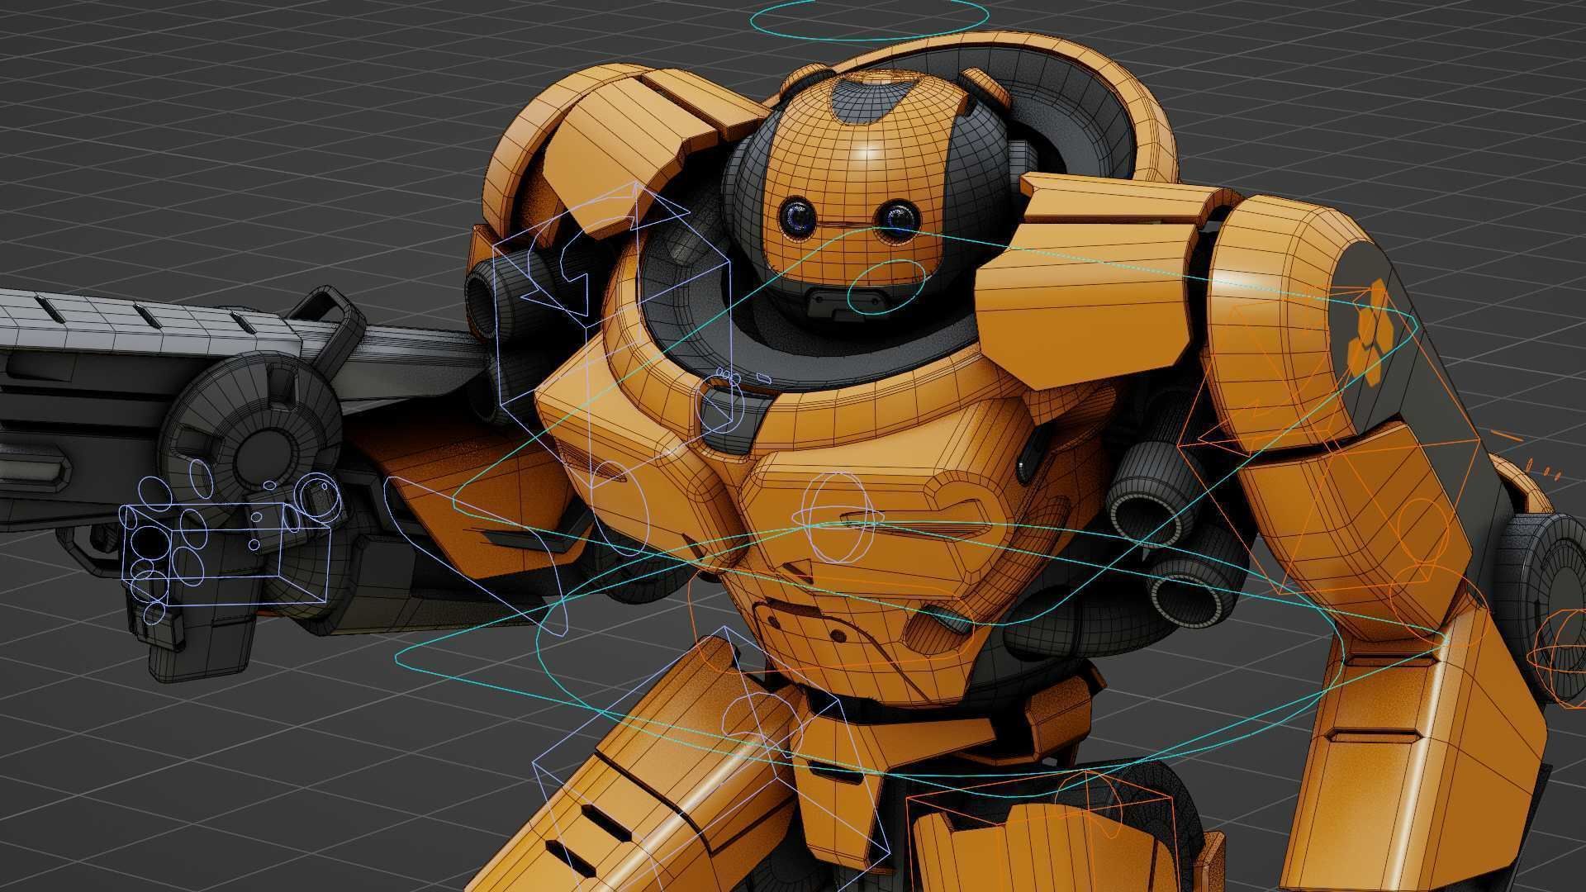The image size is (1586, 892).
Task: Select the lavender box control around the gun hand
Action: click(225, 553)
